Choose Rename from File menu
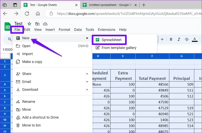This screenshot has width=202, height=133. pos(53,102)
